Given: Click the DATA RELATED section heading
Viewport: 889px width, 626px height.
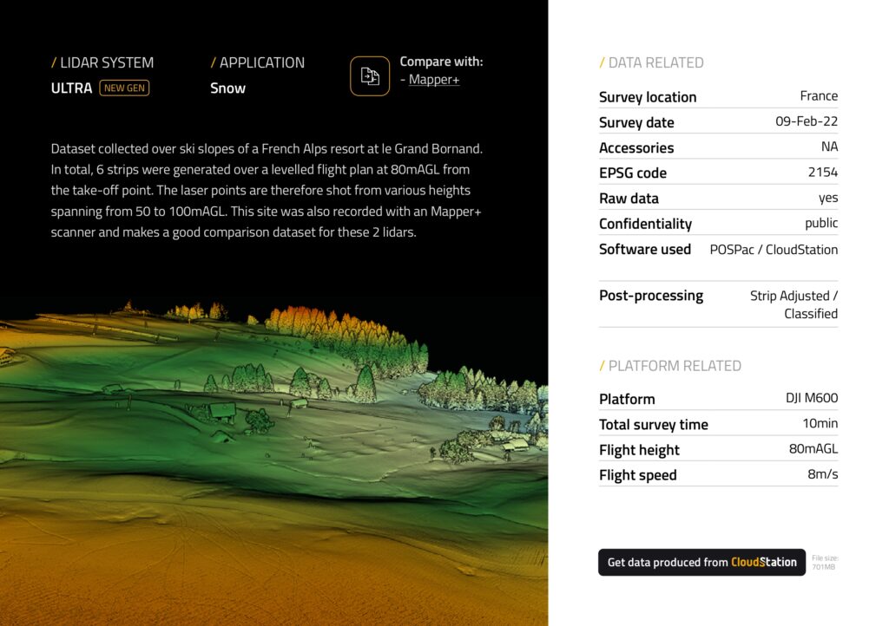Looking at the screenshot, I should point(651,62).
